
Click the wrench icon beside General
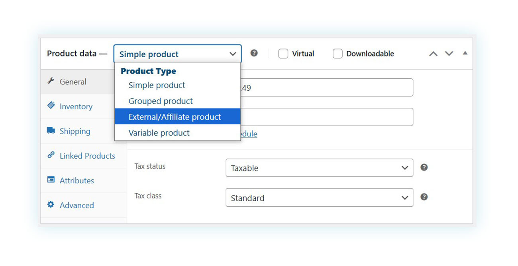click(51, 81)
